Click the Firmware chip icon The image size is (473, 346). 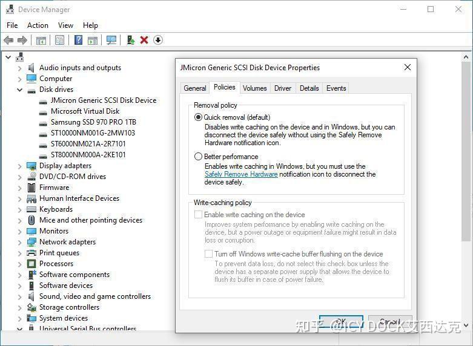(31, 188)
